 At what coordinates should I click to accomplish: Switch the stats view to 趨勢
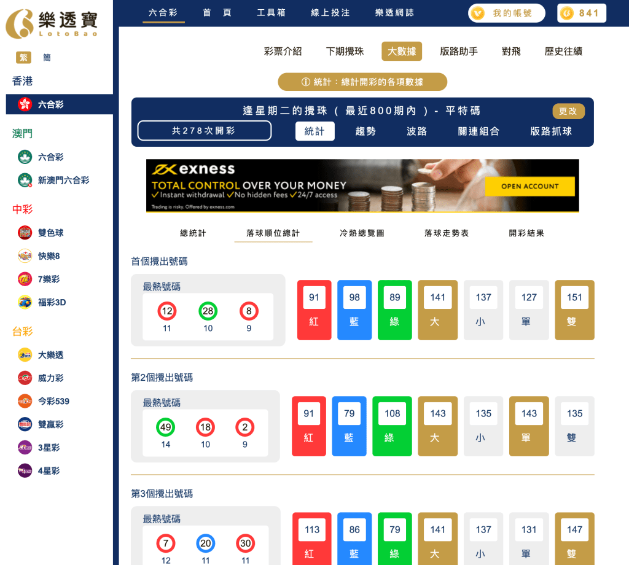365,131
